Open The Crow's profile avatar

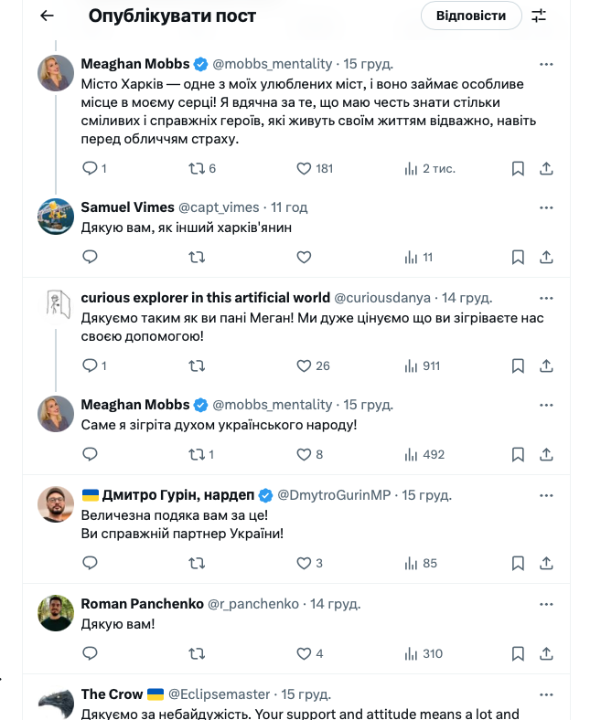(56, 704)
